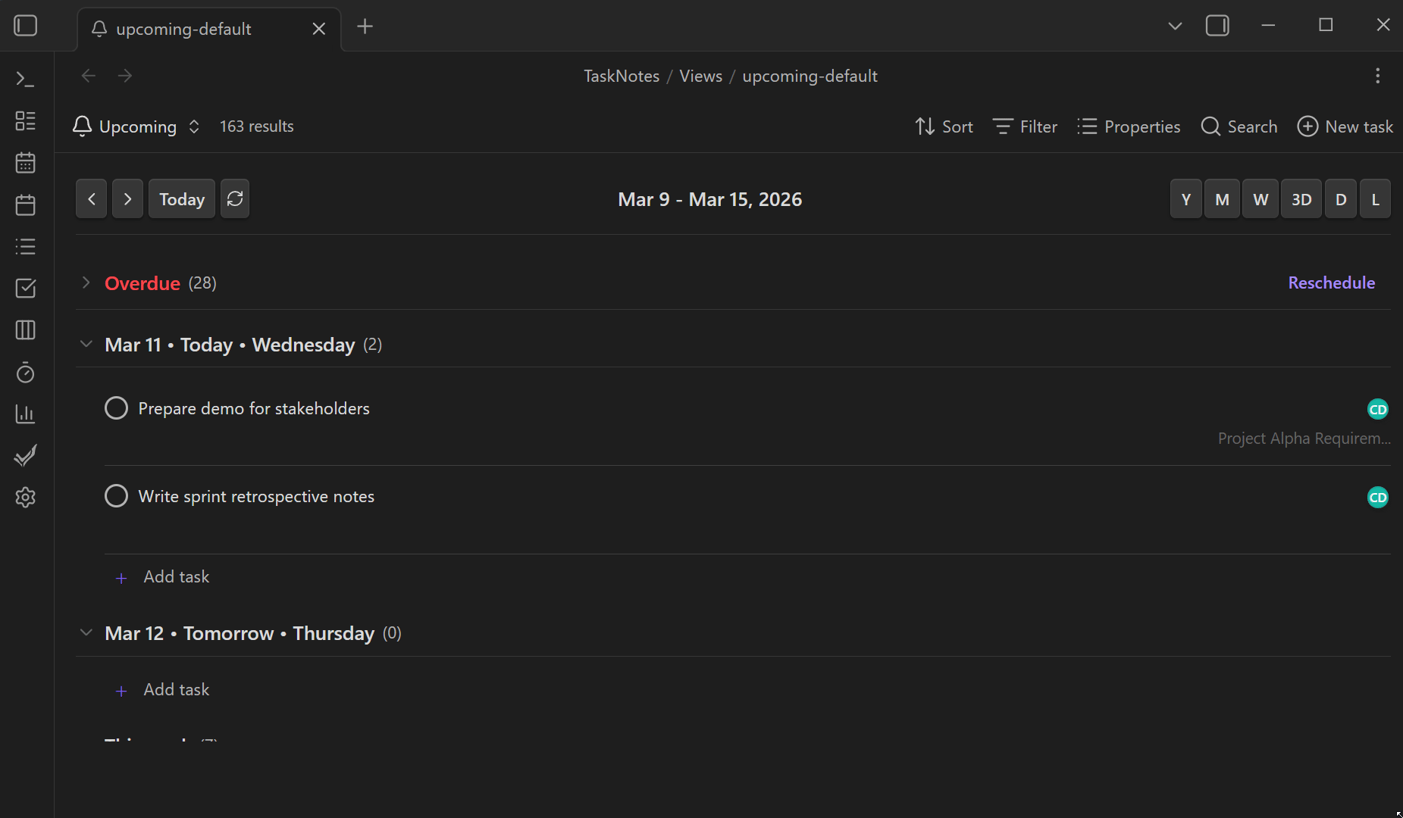Open the pomodoro timer icon

tap(25, 373)
